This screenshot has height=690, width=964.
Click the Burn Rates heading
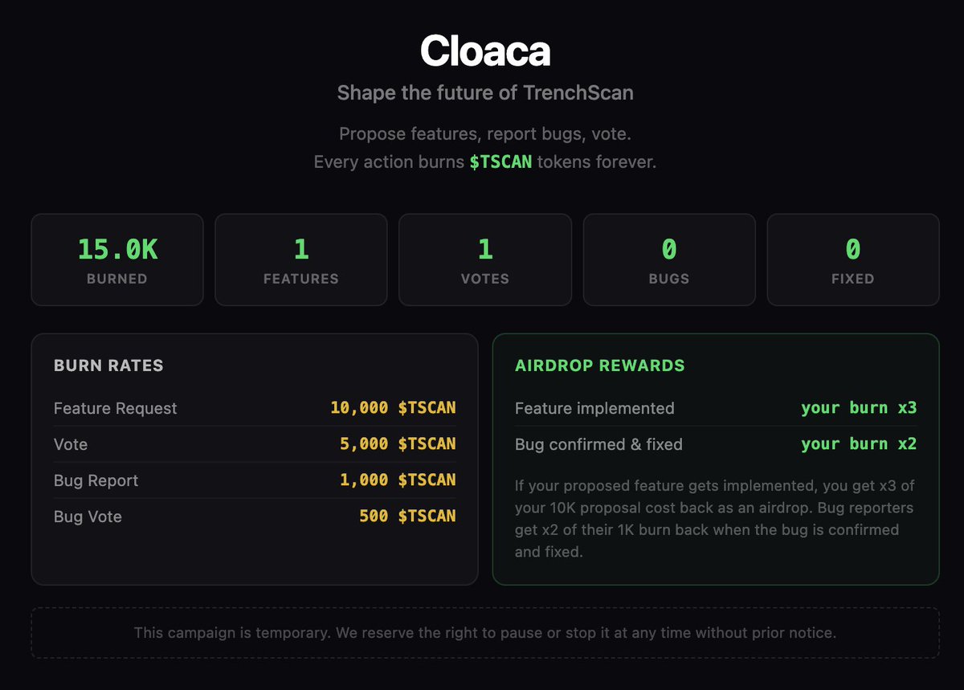[x=108, y=365]
